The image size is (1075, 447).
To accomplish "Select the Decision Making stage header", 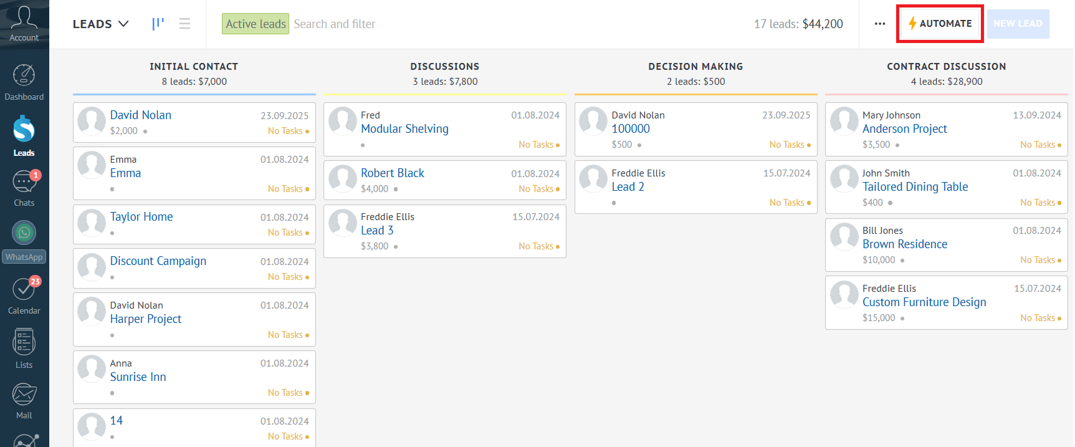I will pos(695,67).
